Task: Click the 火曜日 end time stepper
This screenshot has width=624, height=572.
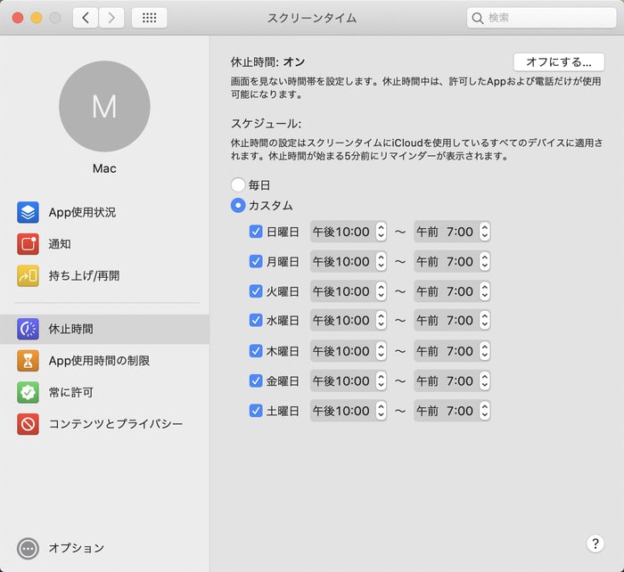Action: [x=484, y=291]
